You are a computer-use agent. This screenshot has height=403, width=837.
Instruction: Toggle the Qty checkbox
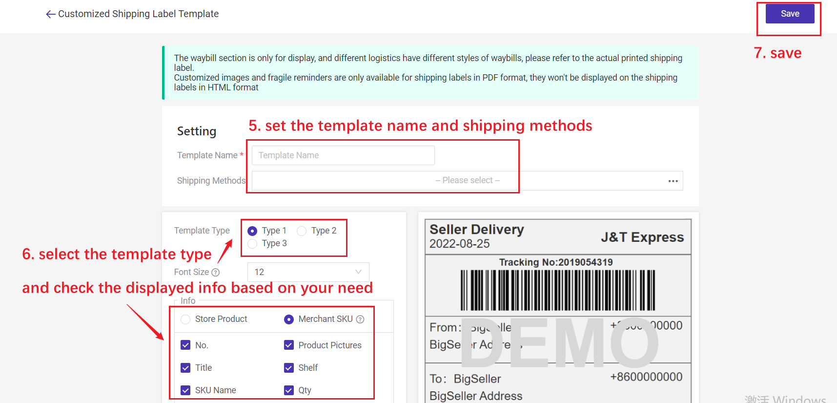289,390
